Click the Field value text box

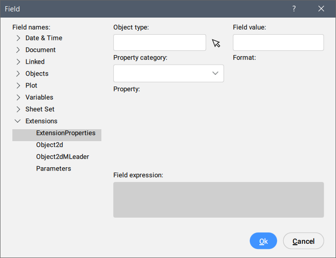[x=278, y=43]
